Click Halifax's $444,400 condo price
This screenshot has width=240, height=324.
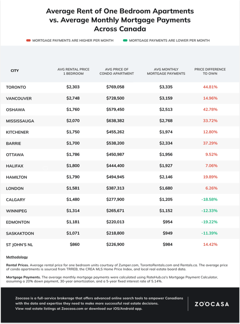115,166
